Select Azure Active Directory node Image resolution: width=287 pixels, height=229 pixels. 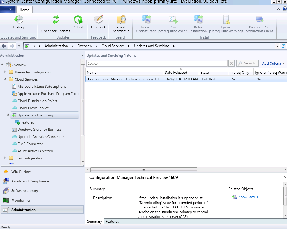pyautogui.click(x=33, y=151)
